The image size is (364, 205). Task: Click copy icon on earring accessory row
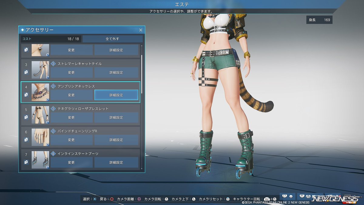coord(26,50)
